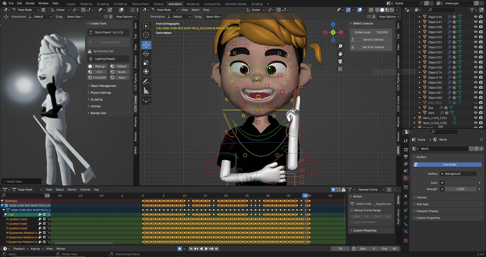Screen dimensions: 486x257
Task: Jump to start frame playback icon
Action: pyautogui.click(x=191, y=248)
